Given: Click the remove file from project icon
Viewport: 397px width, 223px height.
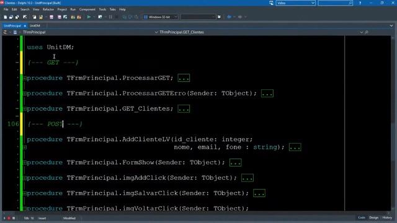Looking at the screenshot, I should pyautogui.click(x=79, y=17).
